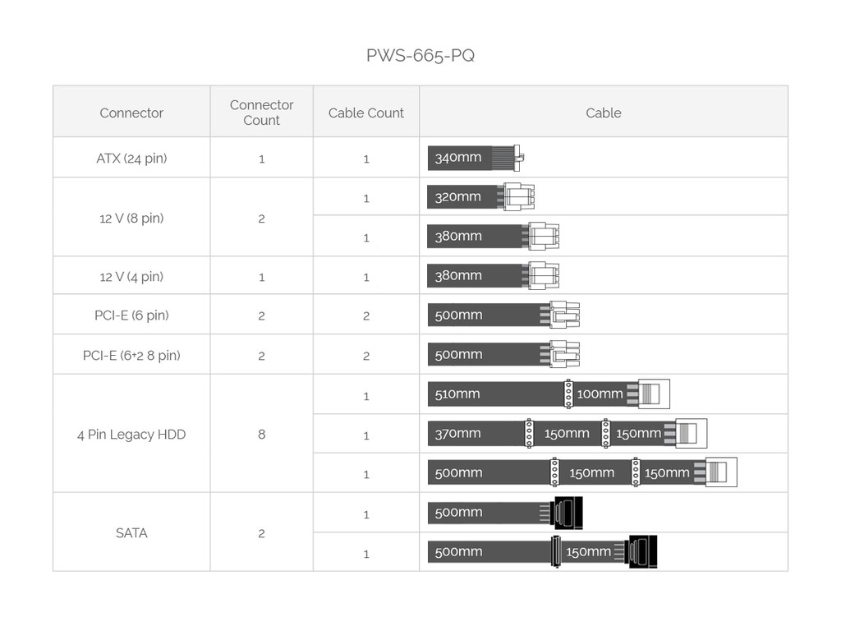Click the "Cable" column header
The width and height of the screenshot is (841, 631).
click(x=603, y=113)
